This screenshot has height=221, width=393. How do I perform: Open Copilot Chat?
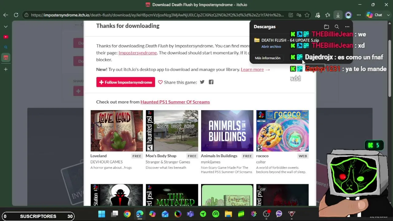374,15
